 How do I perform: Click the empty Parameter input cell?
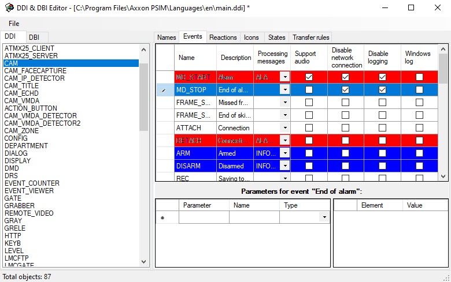point(204,217)
